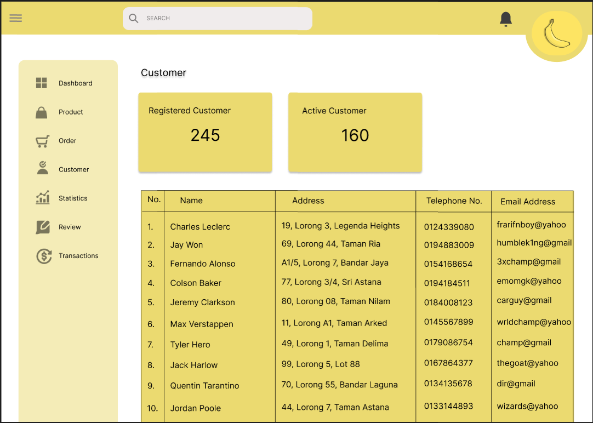
Task: Click the Name column header
Action: pyautogui.click(x=191, y=201)
